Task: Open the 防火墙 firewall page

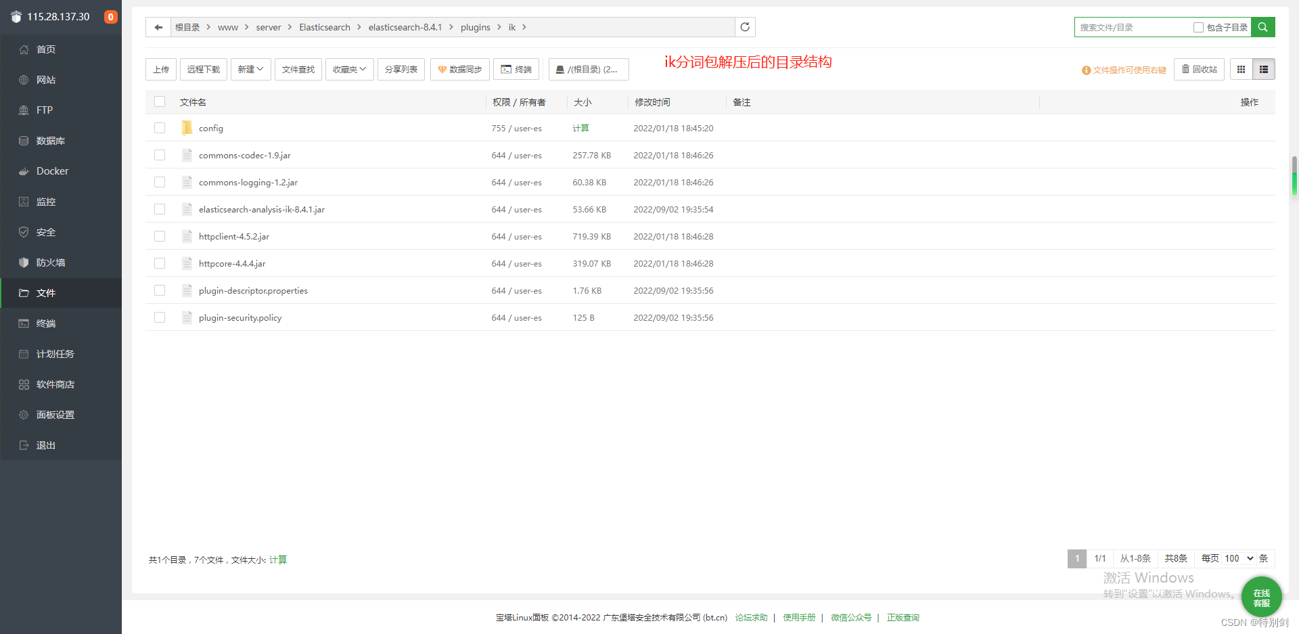Action: pyautogui.click(x=61, y=263)
